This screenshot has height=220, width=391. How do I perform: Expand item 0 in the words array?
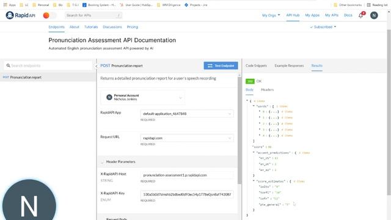pos(260,111)
